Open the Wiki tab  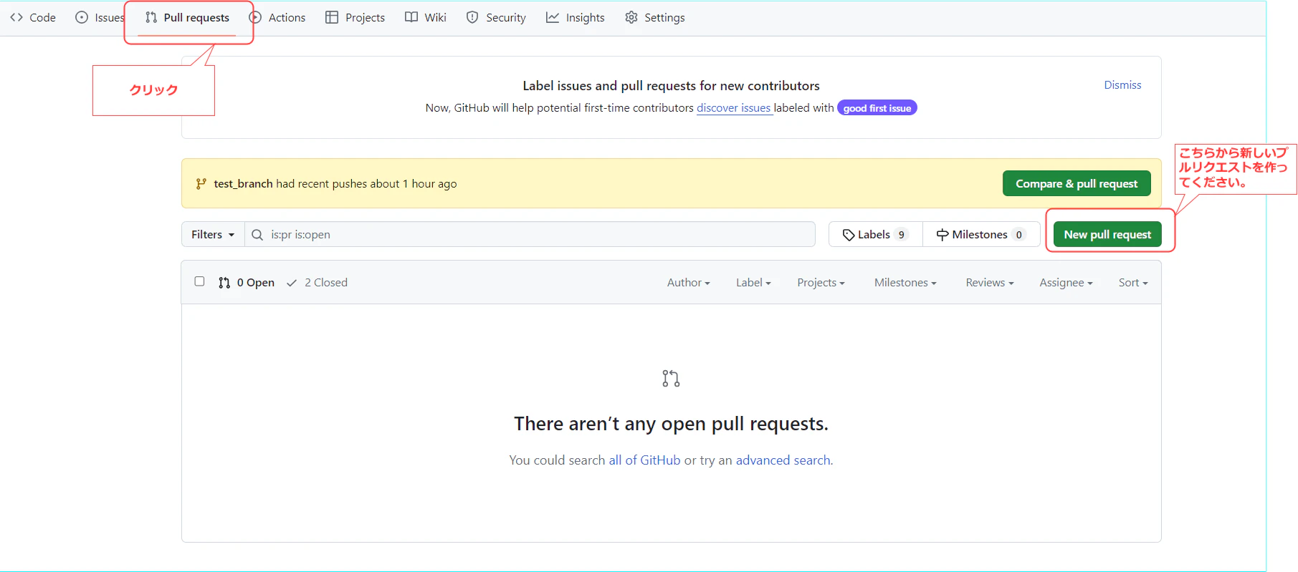point(426,17)
